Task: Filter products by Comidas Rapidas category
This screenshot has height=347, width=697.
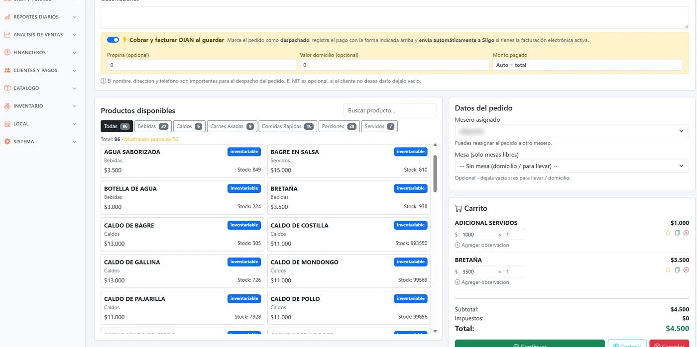Action: [x=288, y=126]
